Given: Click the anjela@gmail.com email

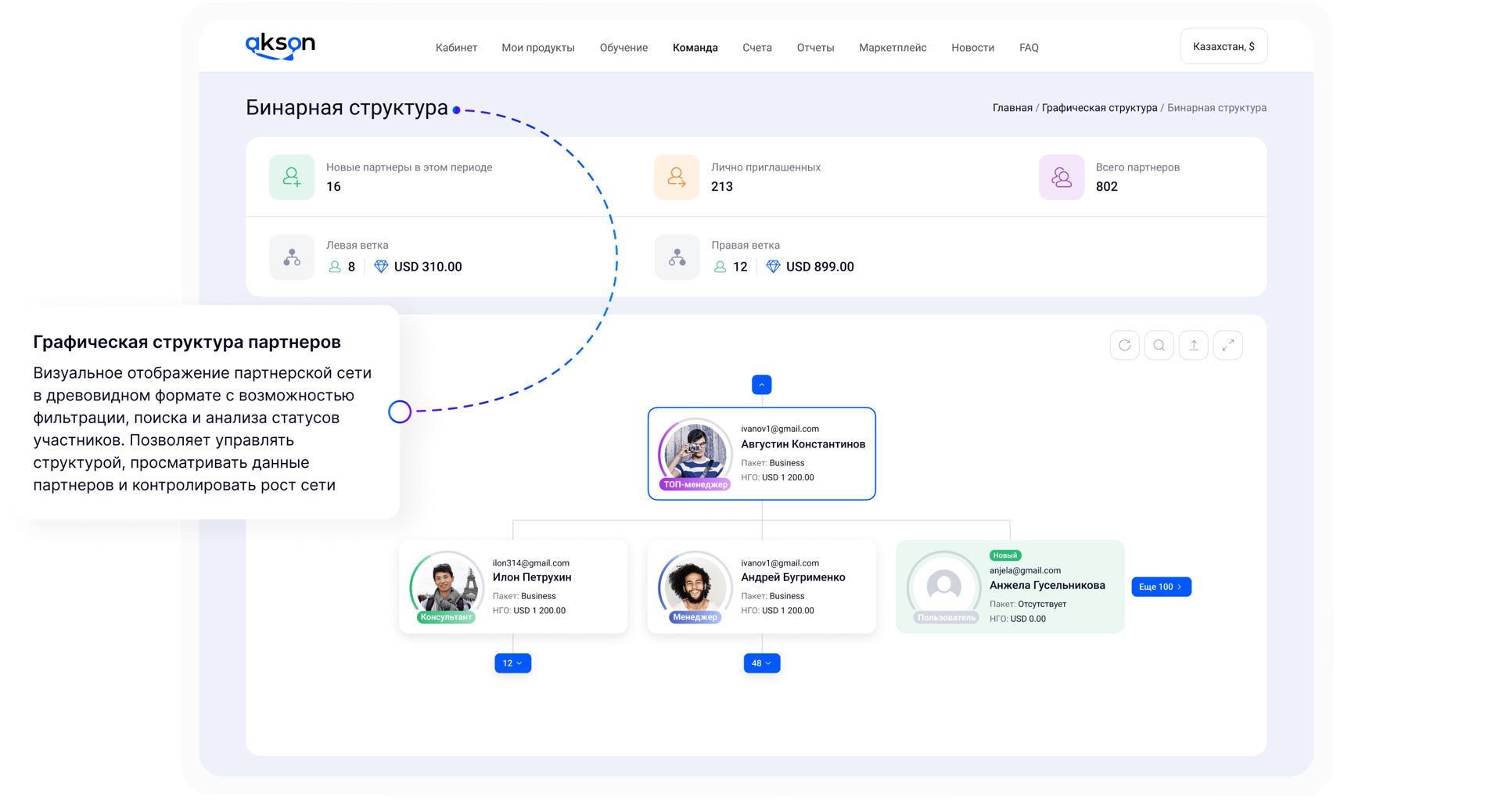Looking at the screenshot, I should (x=1025, y=571).
